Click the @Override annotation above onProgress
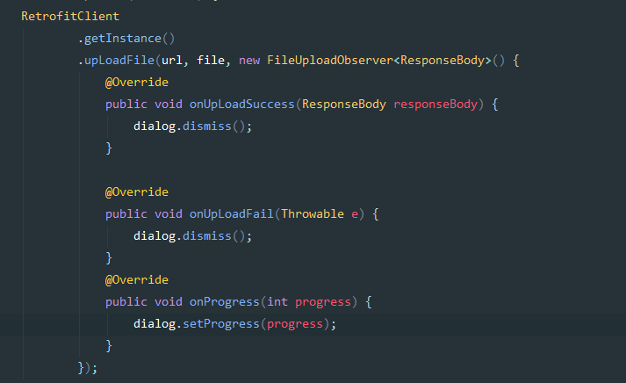The height and width of the screenshot is (383, 626). (x=137, y=280)
